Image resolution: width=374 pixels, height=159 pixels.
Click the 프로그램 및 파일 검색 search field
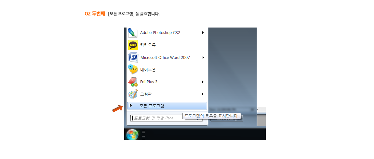coord(166,118)
